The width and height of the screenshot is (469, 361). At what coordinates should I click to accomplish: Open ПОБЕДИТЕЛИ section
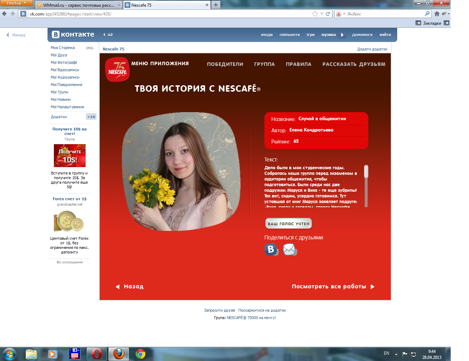click(x=225, y=64)
